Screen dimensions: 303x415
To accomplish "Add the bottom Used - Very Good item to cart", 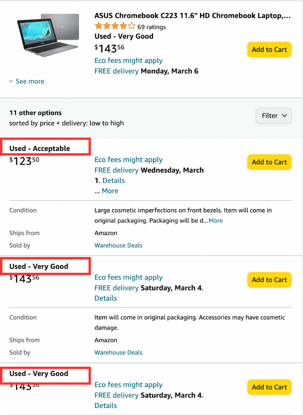I will coord(269,387).
